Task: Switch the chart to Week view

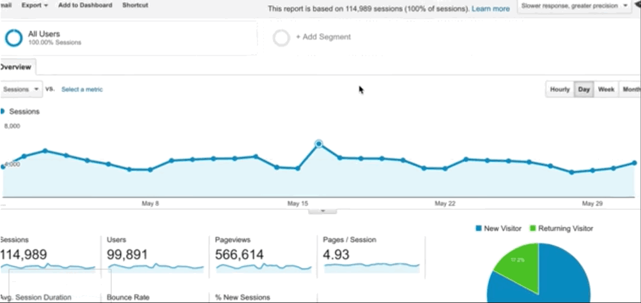Action: click(x=606, y=89)
